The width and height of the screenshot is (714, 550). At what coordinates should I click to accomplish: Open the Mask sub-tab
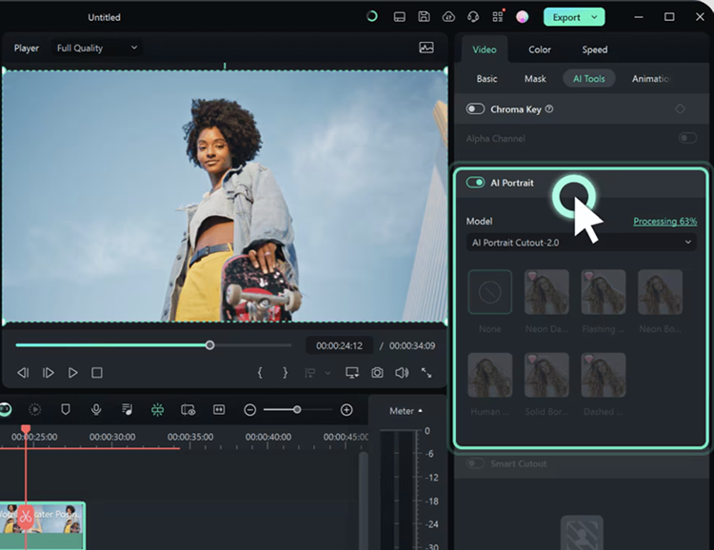click(x=535, y=78)
